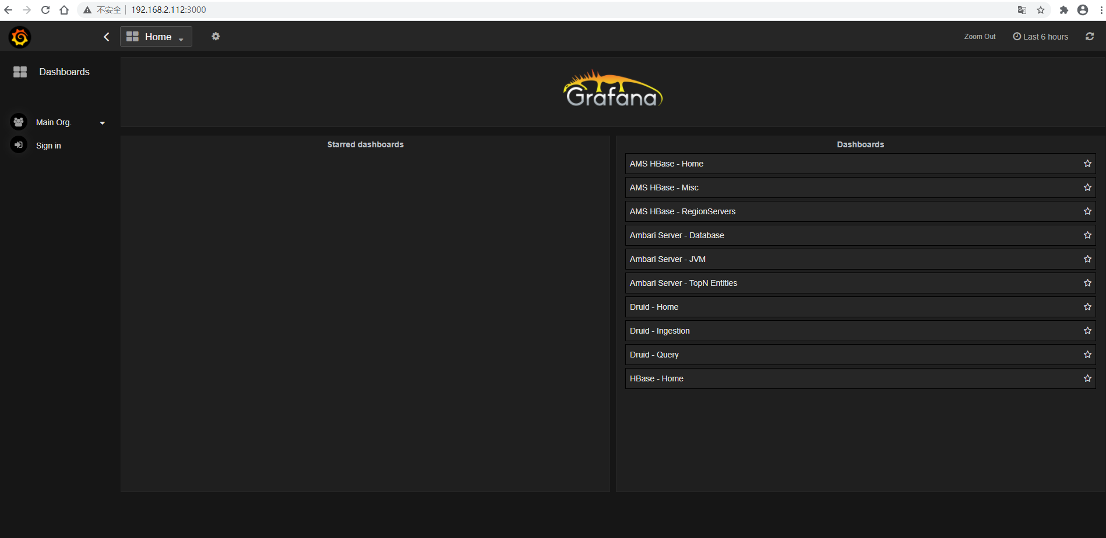Star the AMS HBase - Misc dashboard
Image resolution: width=1106 pixels, height=538 pixels.
click(1087, 187)
